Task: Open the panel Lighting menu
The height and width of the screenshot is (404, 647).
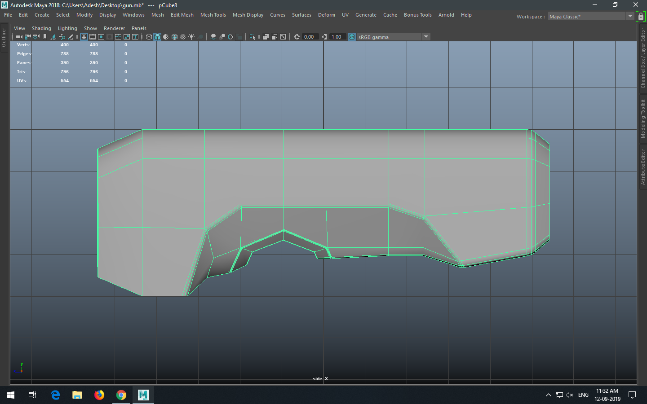Action: pos(67,28)
